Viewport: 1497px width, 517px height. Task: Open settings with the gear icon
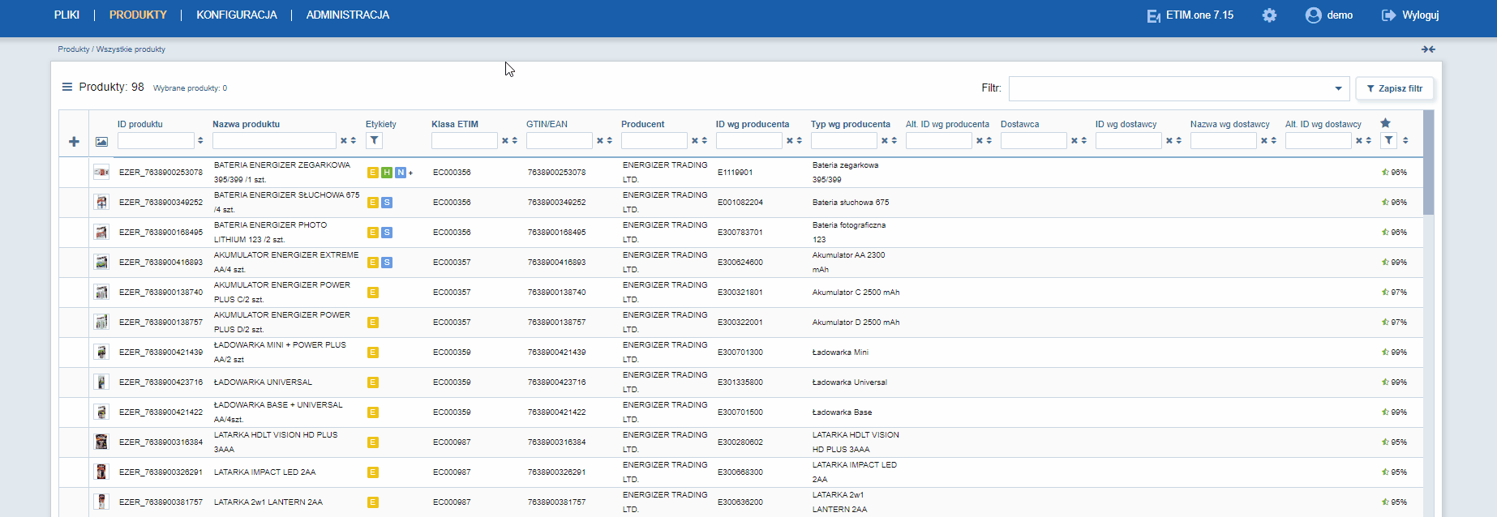tap(1269, 15)
